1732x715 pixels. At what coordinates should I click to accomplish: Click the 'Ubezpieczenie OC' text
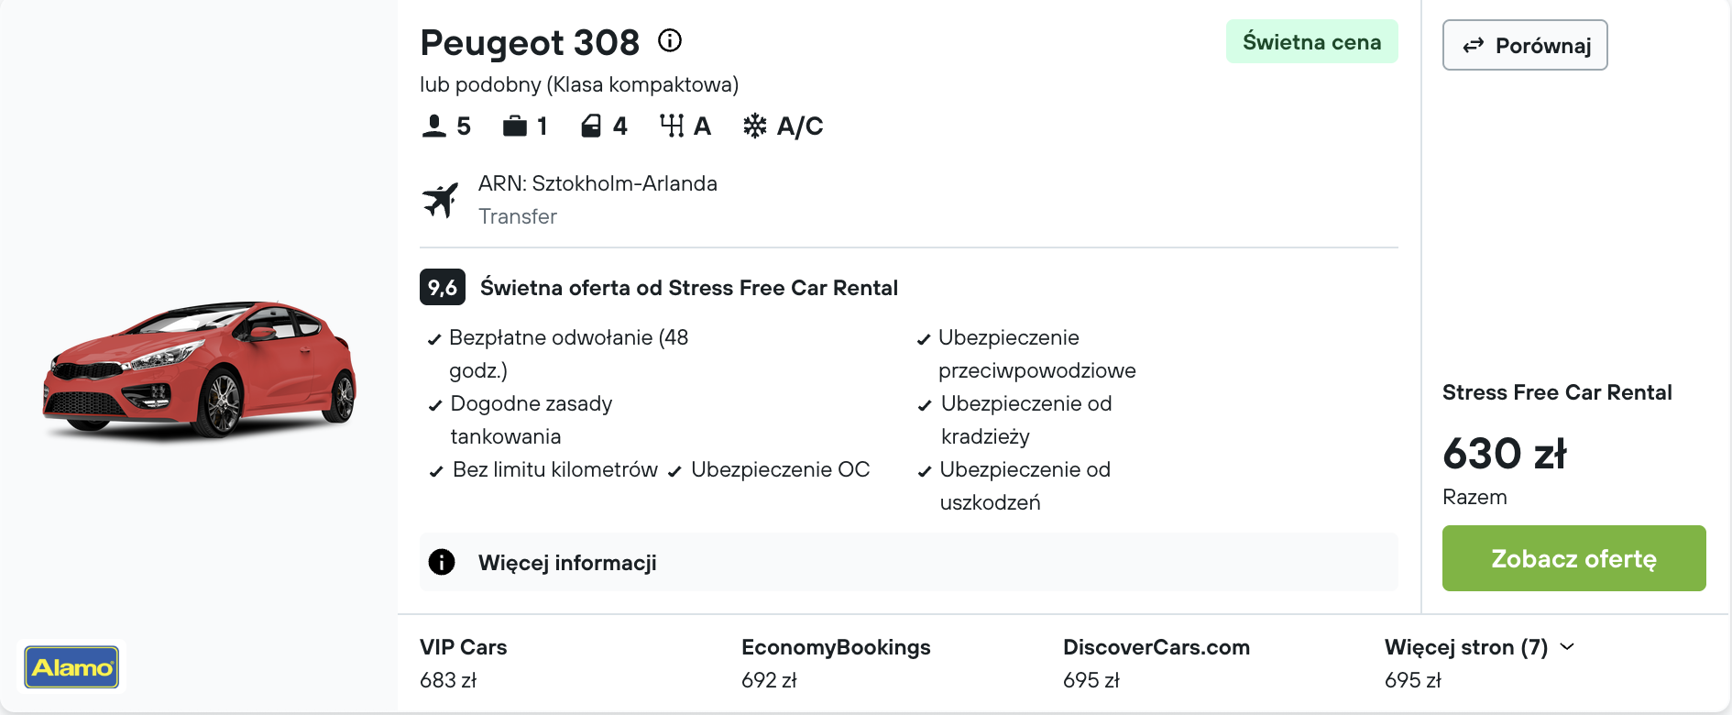[780, 469]
